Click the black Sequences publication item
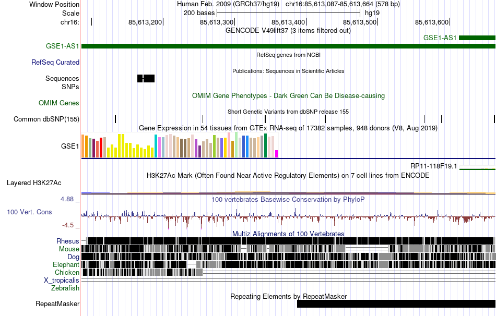The width and height of the screenshot is (496, 316). [146, 78]
